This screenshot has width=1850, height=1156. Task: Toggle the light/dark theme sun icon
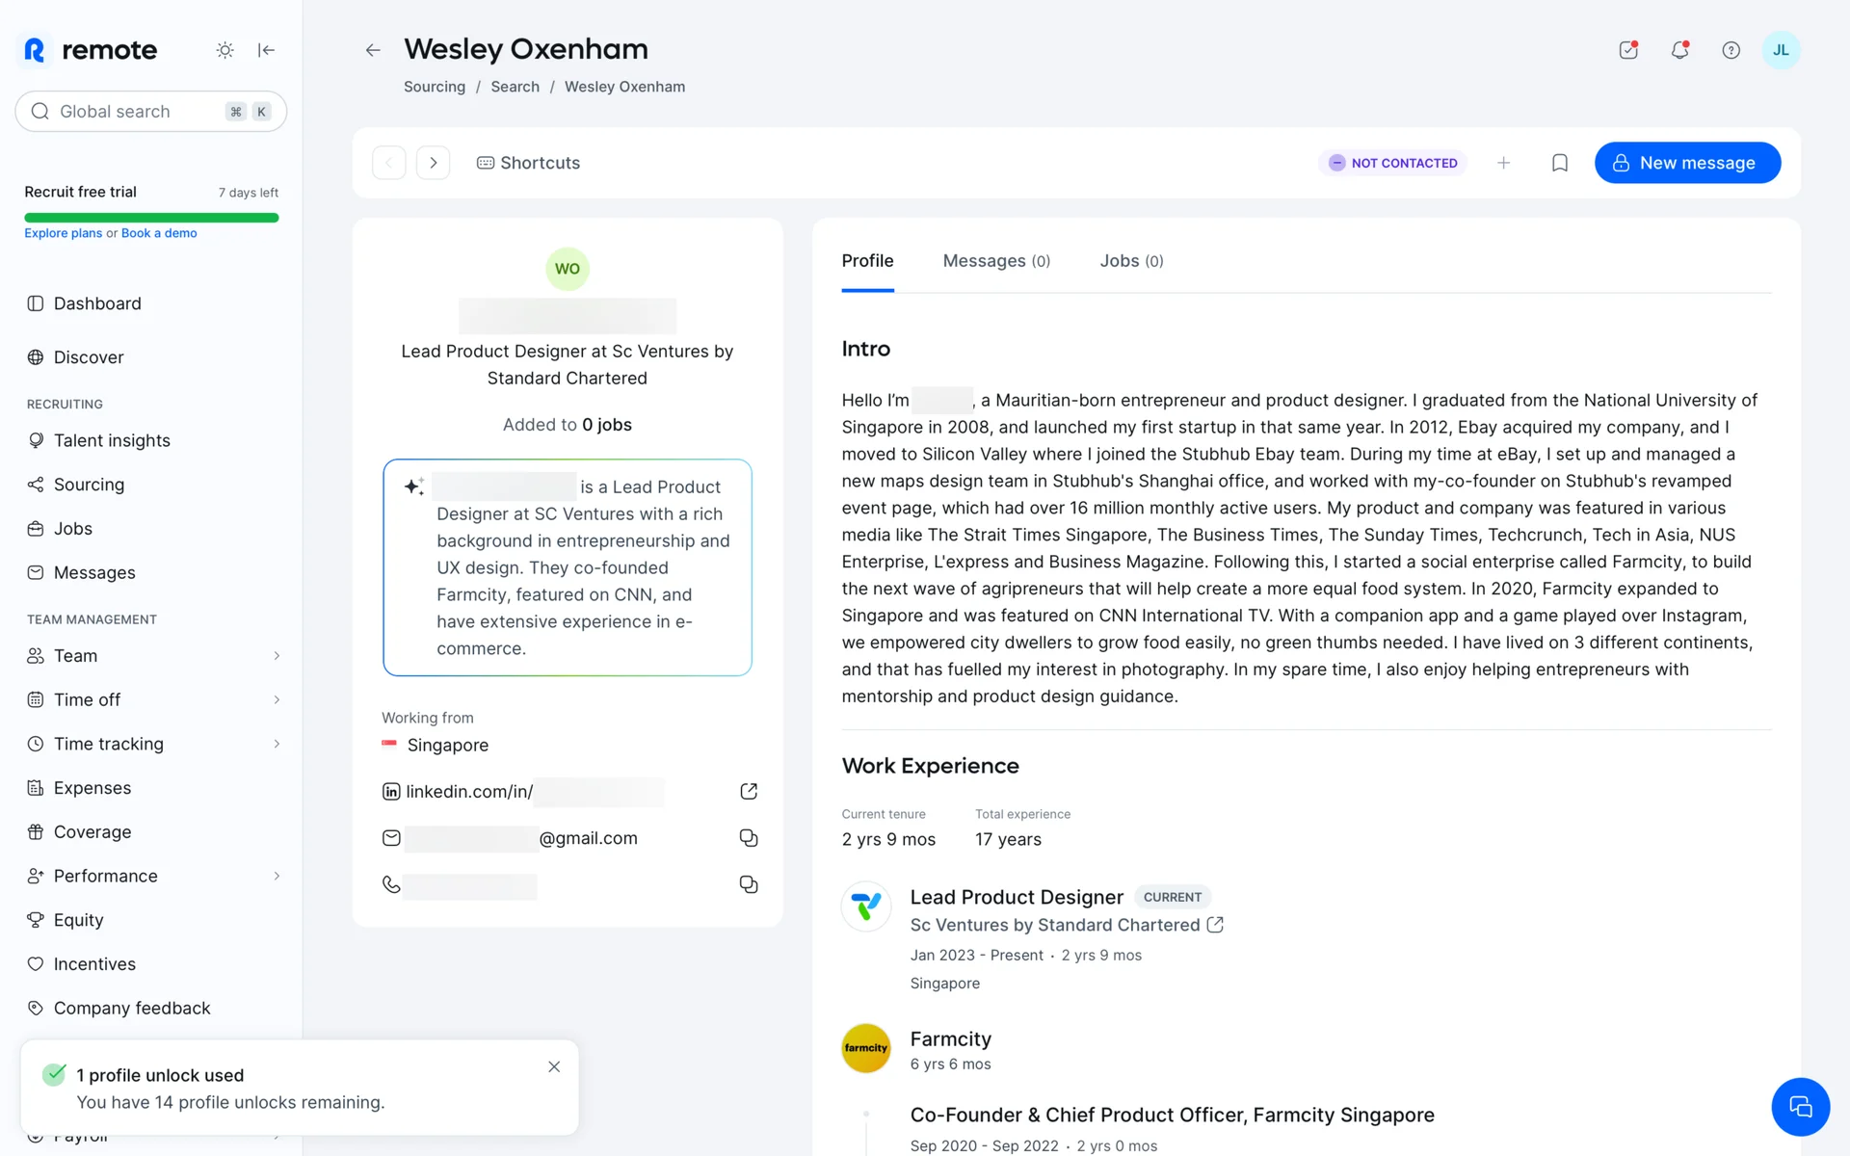click(x=225, y=50)
